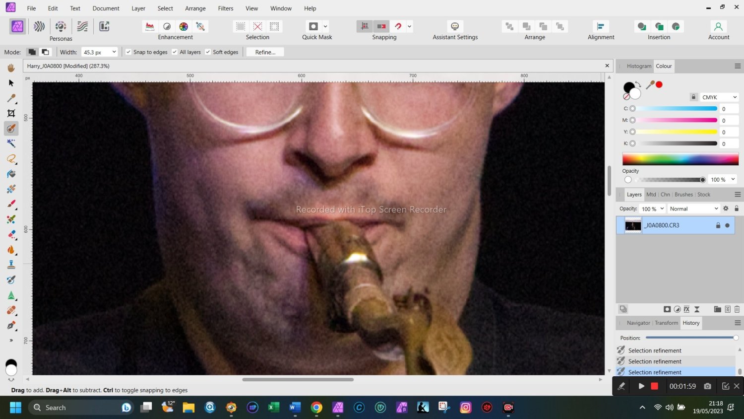
Task: Click the colour spectrum bar
Action: coord(680,159)
